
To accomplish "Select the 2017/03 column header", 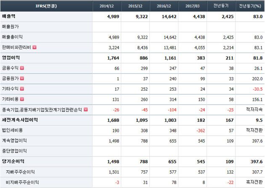I will tap(193, 6).
